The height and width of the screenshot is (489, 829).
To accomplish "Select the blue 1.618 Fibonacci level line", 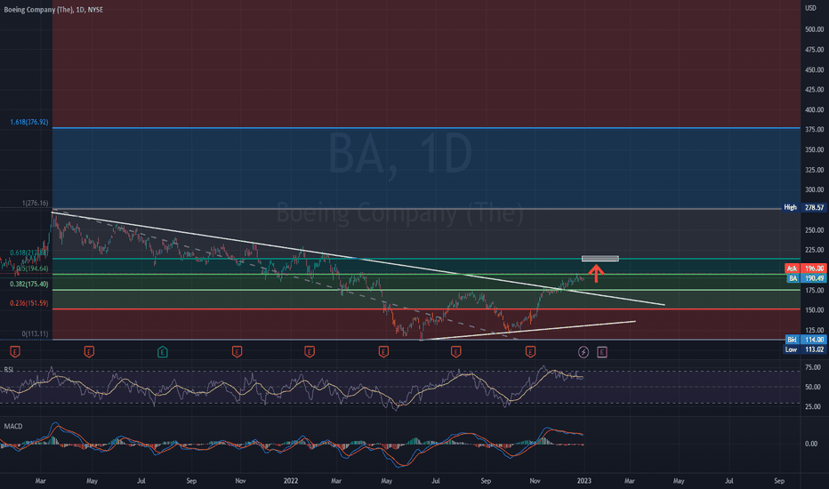I will coord(426,128).
